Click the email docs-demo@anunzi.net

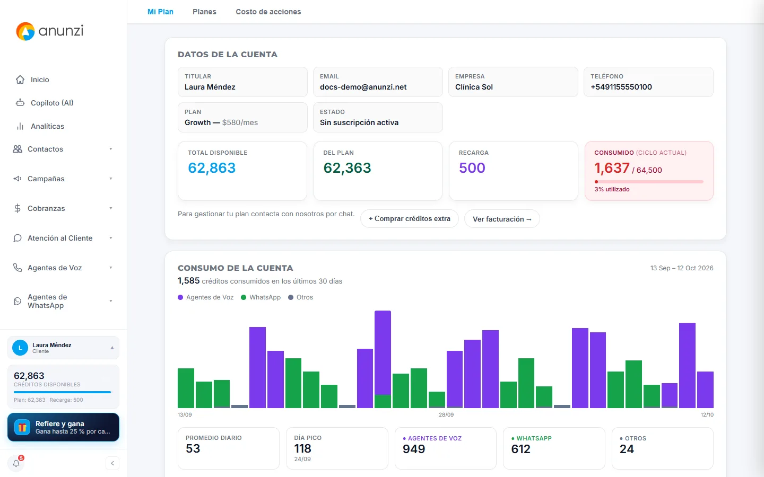(363, 87)
